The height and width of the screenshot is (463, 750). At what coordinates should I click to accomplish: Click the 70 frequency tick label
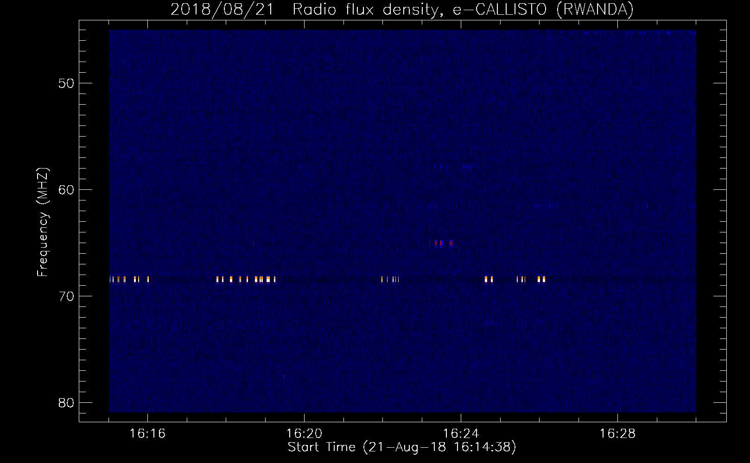tap(66, 296)
